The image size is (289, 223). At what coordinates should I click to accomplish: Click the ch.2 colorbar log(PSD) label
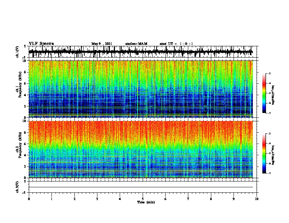click(273, 155)
